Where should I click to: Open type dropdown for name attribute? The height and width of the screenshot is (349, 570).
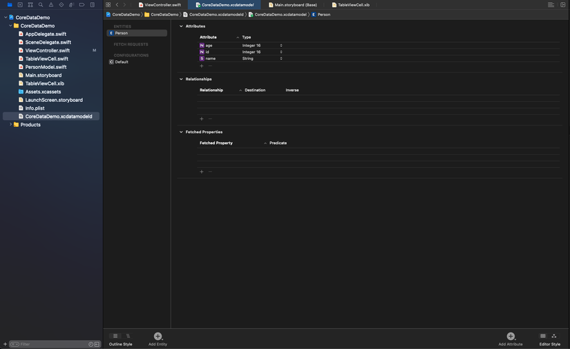tap(281, 59)
